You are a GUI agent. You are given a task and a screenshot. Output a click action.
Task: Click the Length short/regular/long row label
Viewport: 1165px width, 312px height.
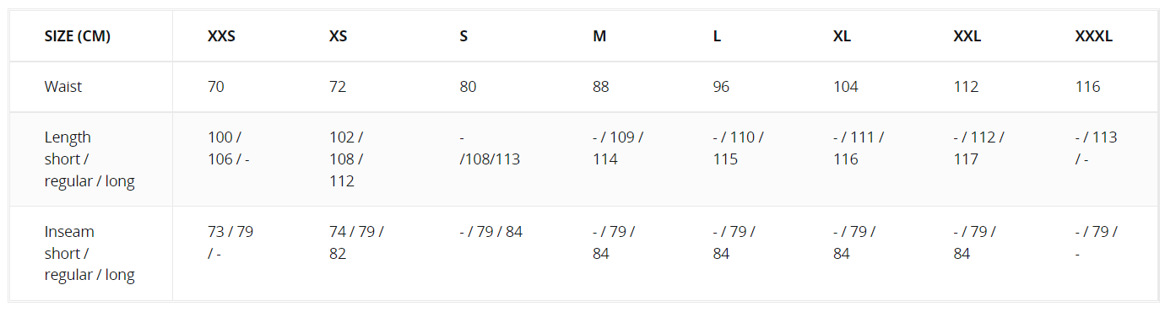coord(89,159)
